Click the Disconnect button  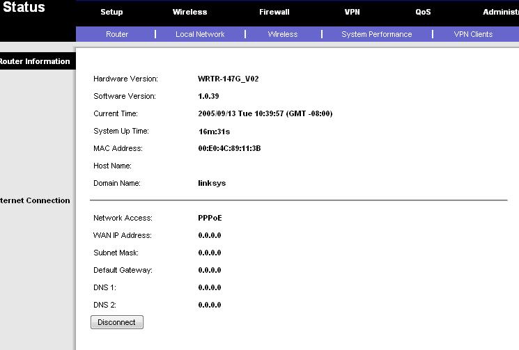(x=117, y=322)
